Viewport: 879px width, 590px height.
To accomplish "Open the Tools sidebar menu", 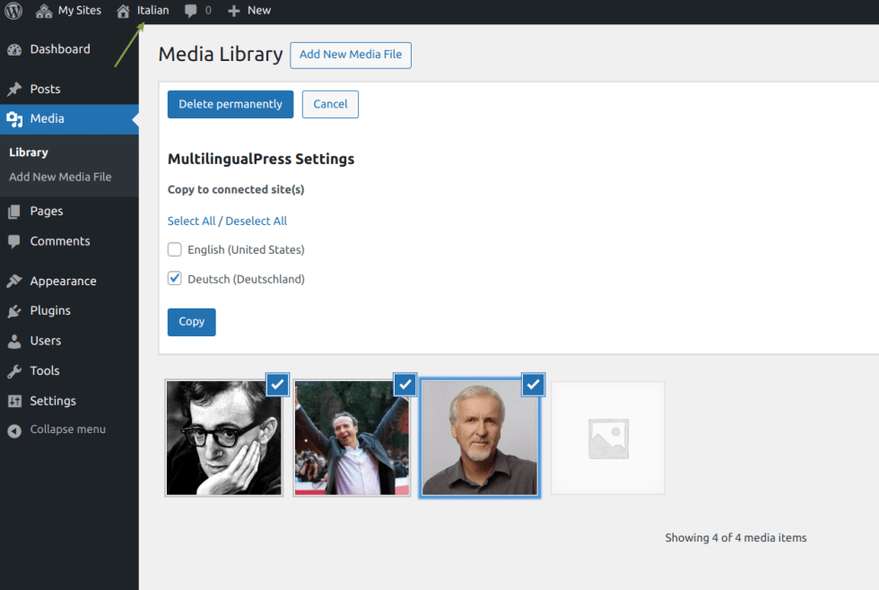I will [45, 370].
